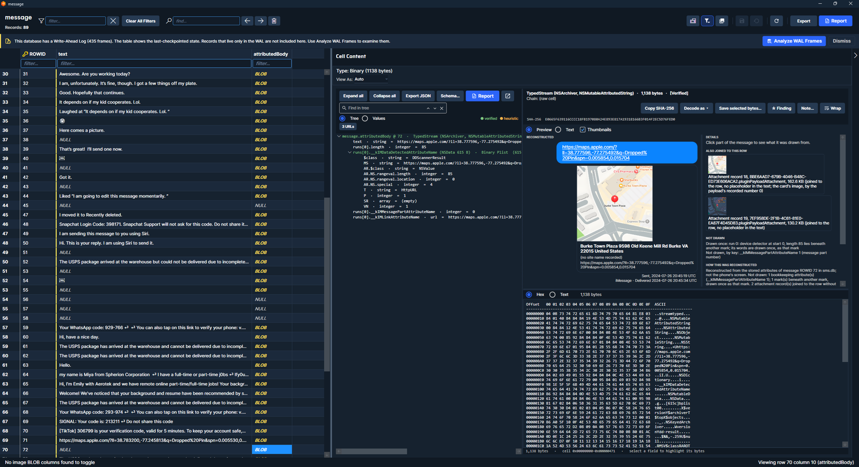Click the trash delete icon in toolbar
The width and height of the screenshot is (859, 467).
[x=274, y=21]
